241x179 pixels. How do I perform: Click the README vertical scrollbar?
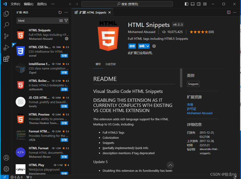click(181, 78)
